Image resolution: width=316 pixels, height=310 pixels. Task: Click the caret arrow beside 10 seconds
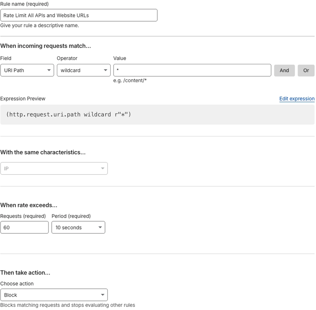click(100, 227)
